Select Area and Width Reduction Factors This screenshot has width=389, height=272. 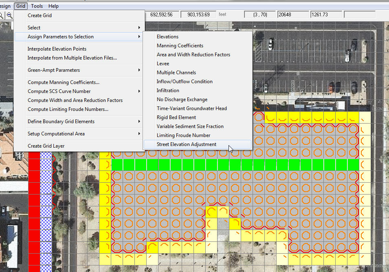coord(193,55)
